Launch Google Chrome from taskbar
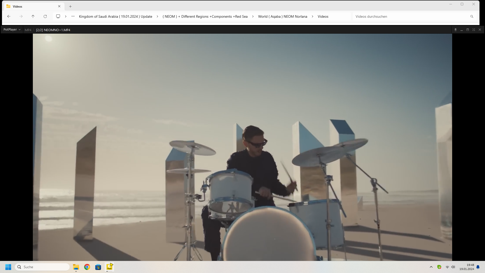The width and height of the screenshot is (485, 273). coord(87,267)
